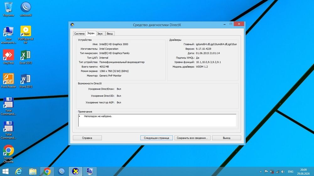
Task: Click the Intel(R) HD Graphics 3000 name
Action: pos(114,44)
